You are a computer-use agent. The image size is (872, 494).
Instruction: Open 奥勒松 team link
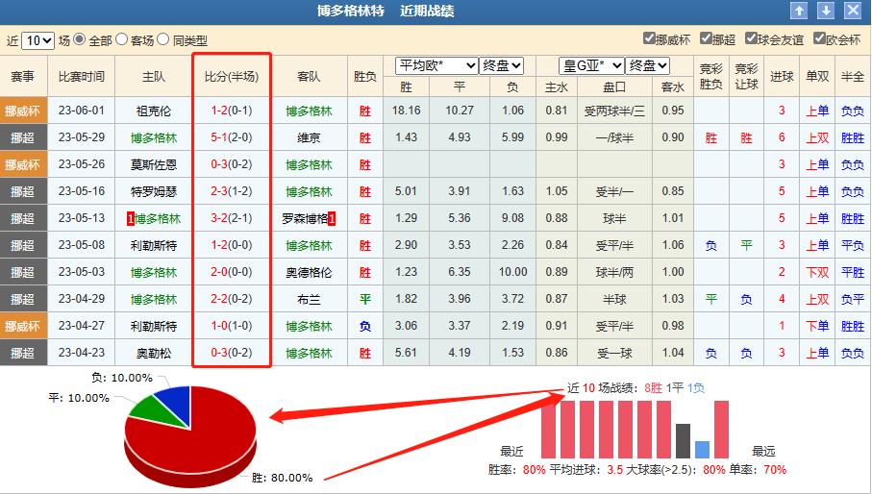[154, 353]
